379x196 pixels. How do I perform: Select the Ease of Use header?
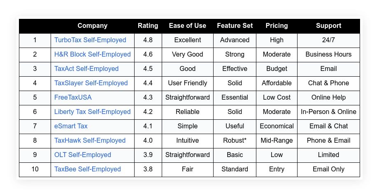point(187,26)
